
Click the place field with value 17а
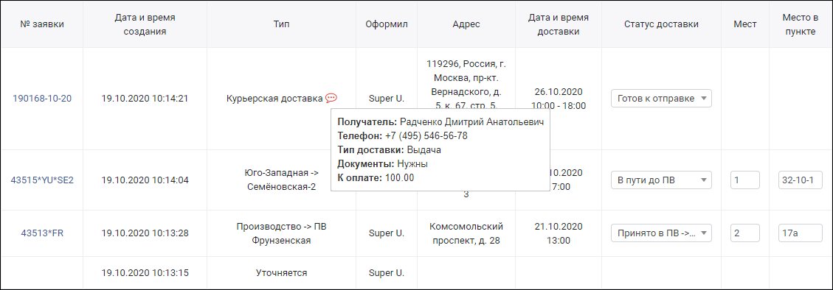point(800,232)
